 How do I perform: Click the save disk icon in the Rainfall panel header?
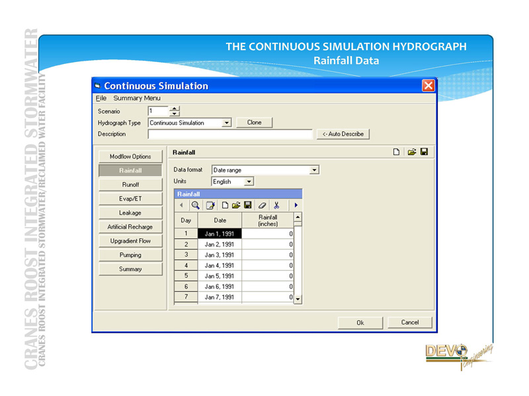[x=424, y=152]
